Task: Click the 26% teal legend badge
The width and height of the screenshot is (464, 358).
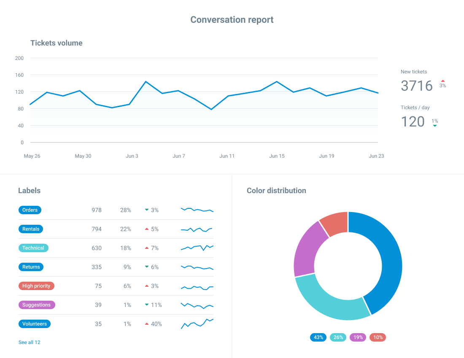Action: point(338,337)
